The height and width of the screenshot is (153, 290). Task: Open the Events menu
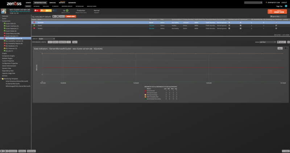[x=28, y=3]
